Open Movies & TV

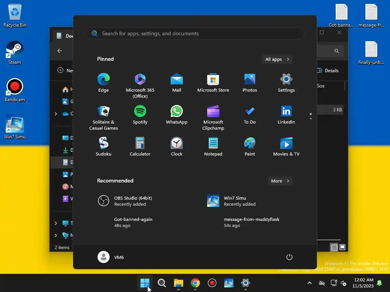click(286, 147)
